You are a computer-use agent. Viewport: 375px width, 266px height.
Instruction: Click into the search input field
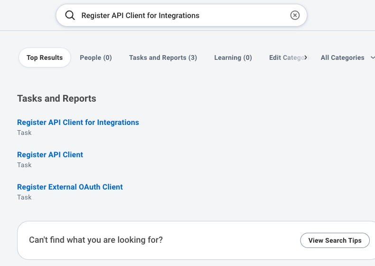(x=181, y=15)
